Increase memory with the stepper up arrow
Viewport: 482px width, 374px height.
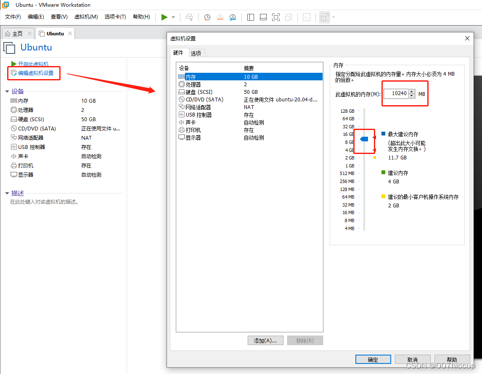412,91
